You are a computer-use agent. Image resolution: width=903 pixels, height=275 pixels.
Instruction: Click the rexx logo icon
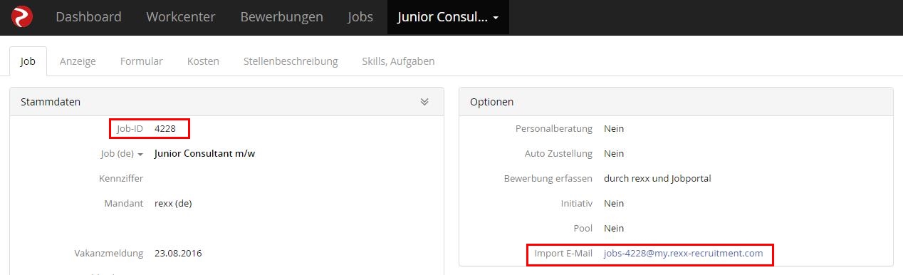pos(22,16)
